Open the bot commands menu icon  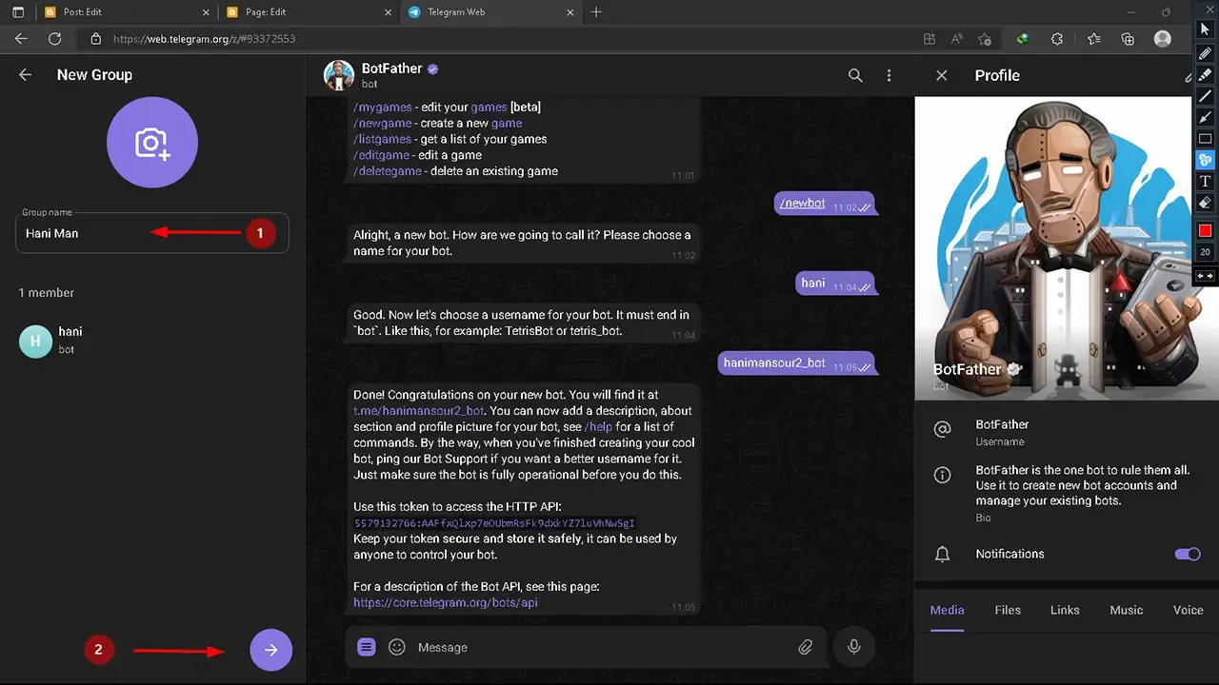pyautogui.click(x=367, y=647)
